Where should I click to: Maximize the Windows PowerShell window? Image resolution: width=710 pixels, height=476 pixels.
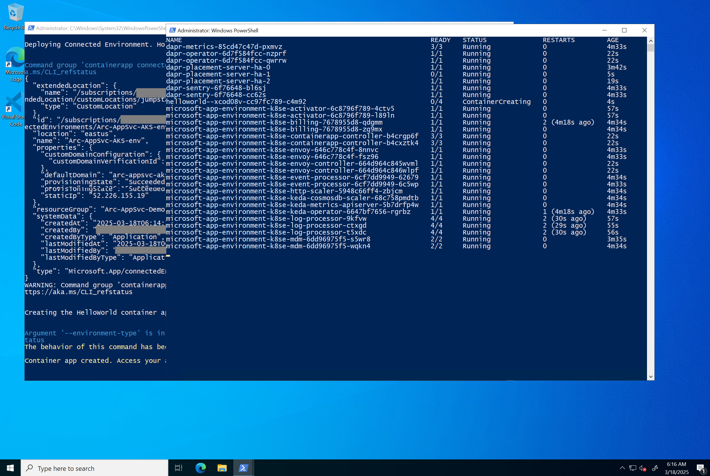click(x=624, y=30)
